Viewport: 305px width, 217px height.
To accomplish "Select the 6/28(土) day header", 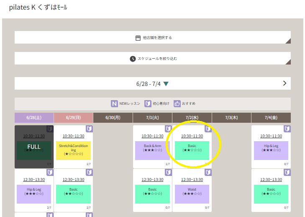I will click(34, 118).
